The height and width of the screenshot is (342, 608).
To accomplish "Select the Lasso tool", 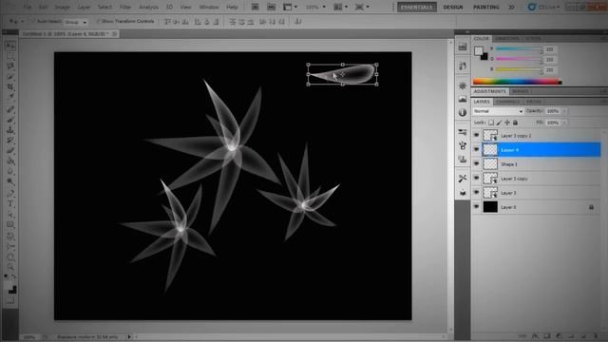I will (10, 66).
